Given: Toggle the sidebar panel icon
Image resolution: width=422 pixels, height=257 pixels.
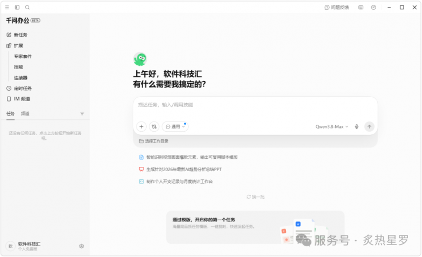Looking at the screenshot, I should coord(17,8).
